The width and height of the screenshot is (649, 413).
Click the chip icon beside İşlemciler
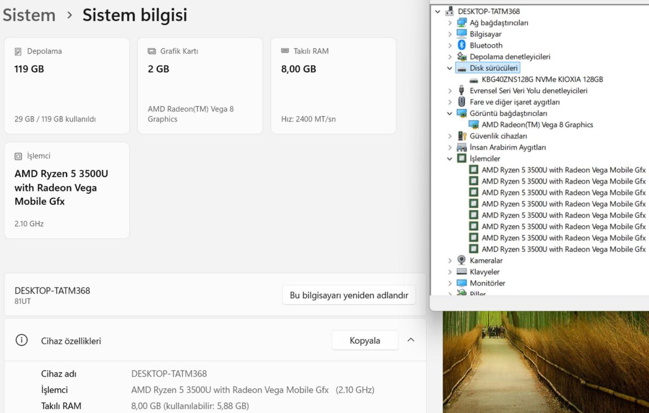[x=461, y=158]
